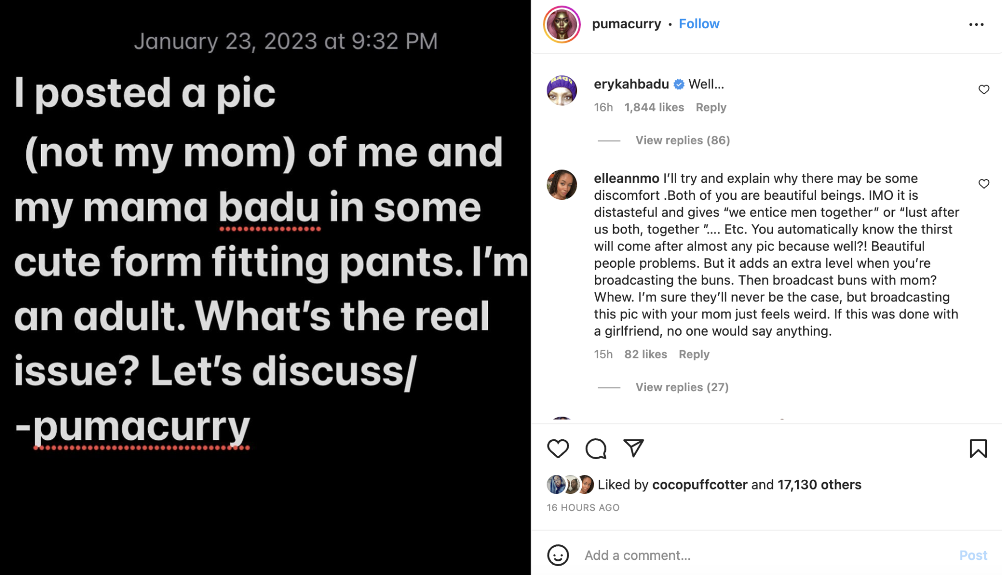The height and width of the screenshot is (575, 1002).
Task: Toggle the like heart on erykahbadu's comment
Action: point(984,89)
